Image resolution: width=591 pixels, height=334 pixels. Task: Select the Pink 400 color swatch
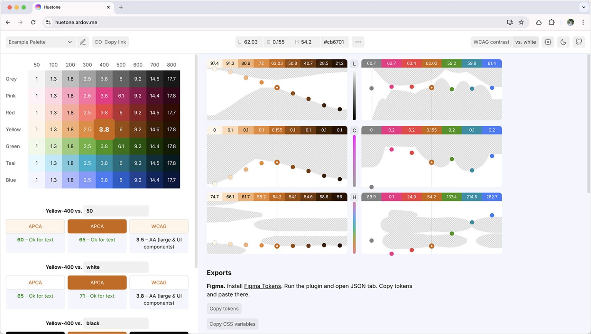104,96
